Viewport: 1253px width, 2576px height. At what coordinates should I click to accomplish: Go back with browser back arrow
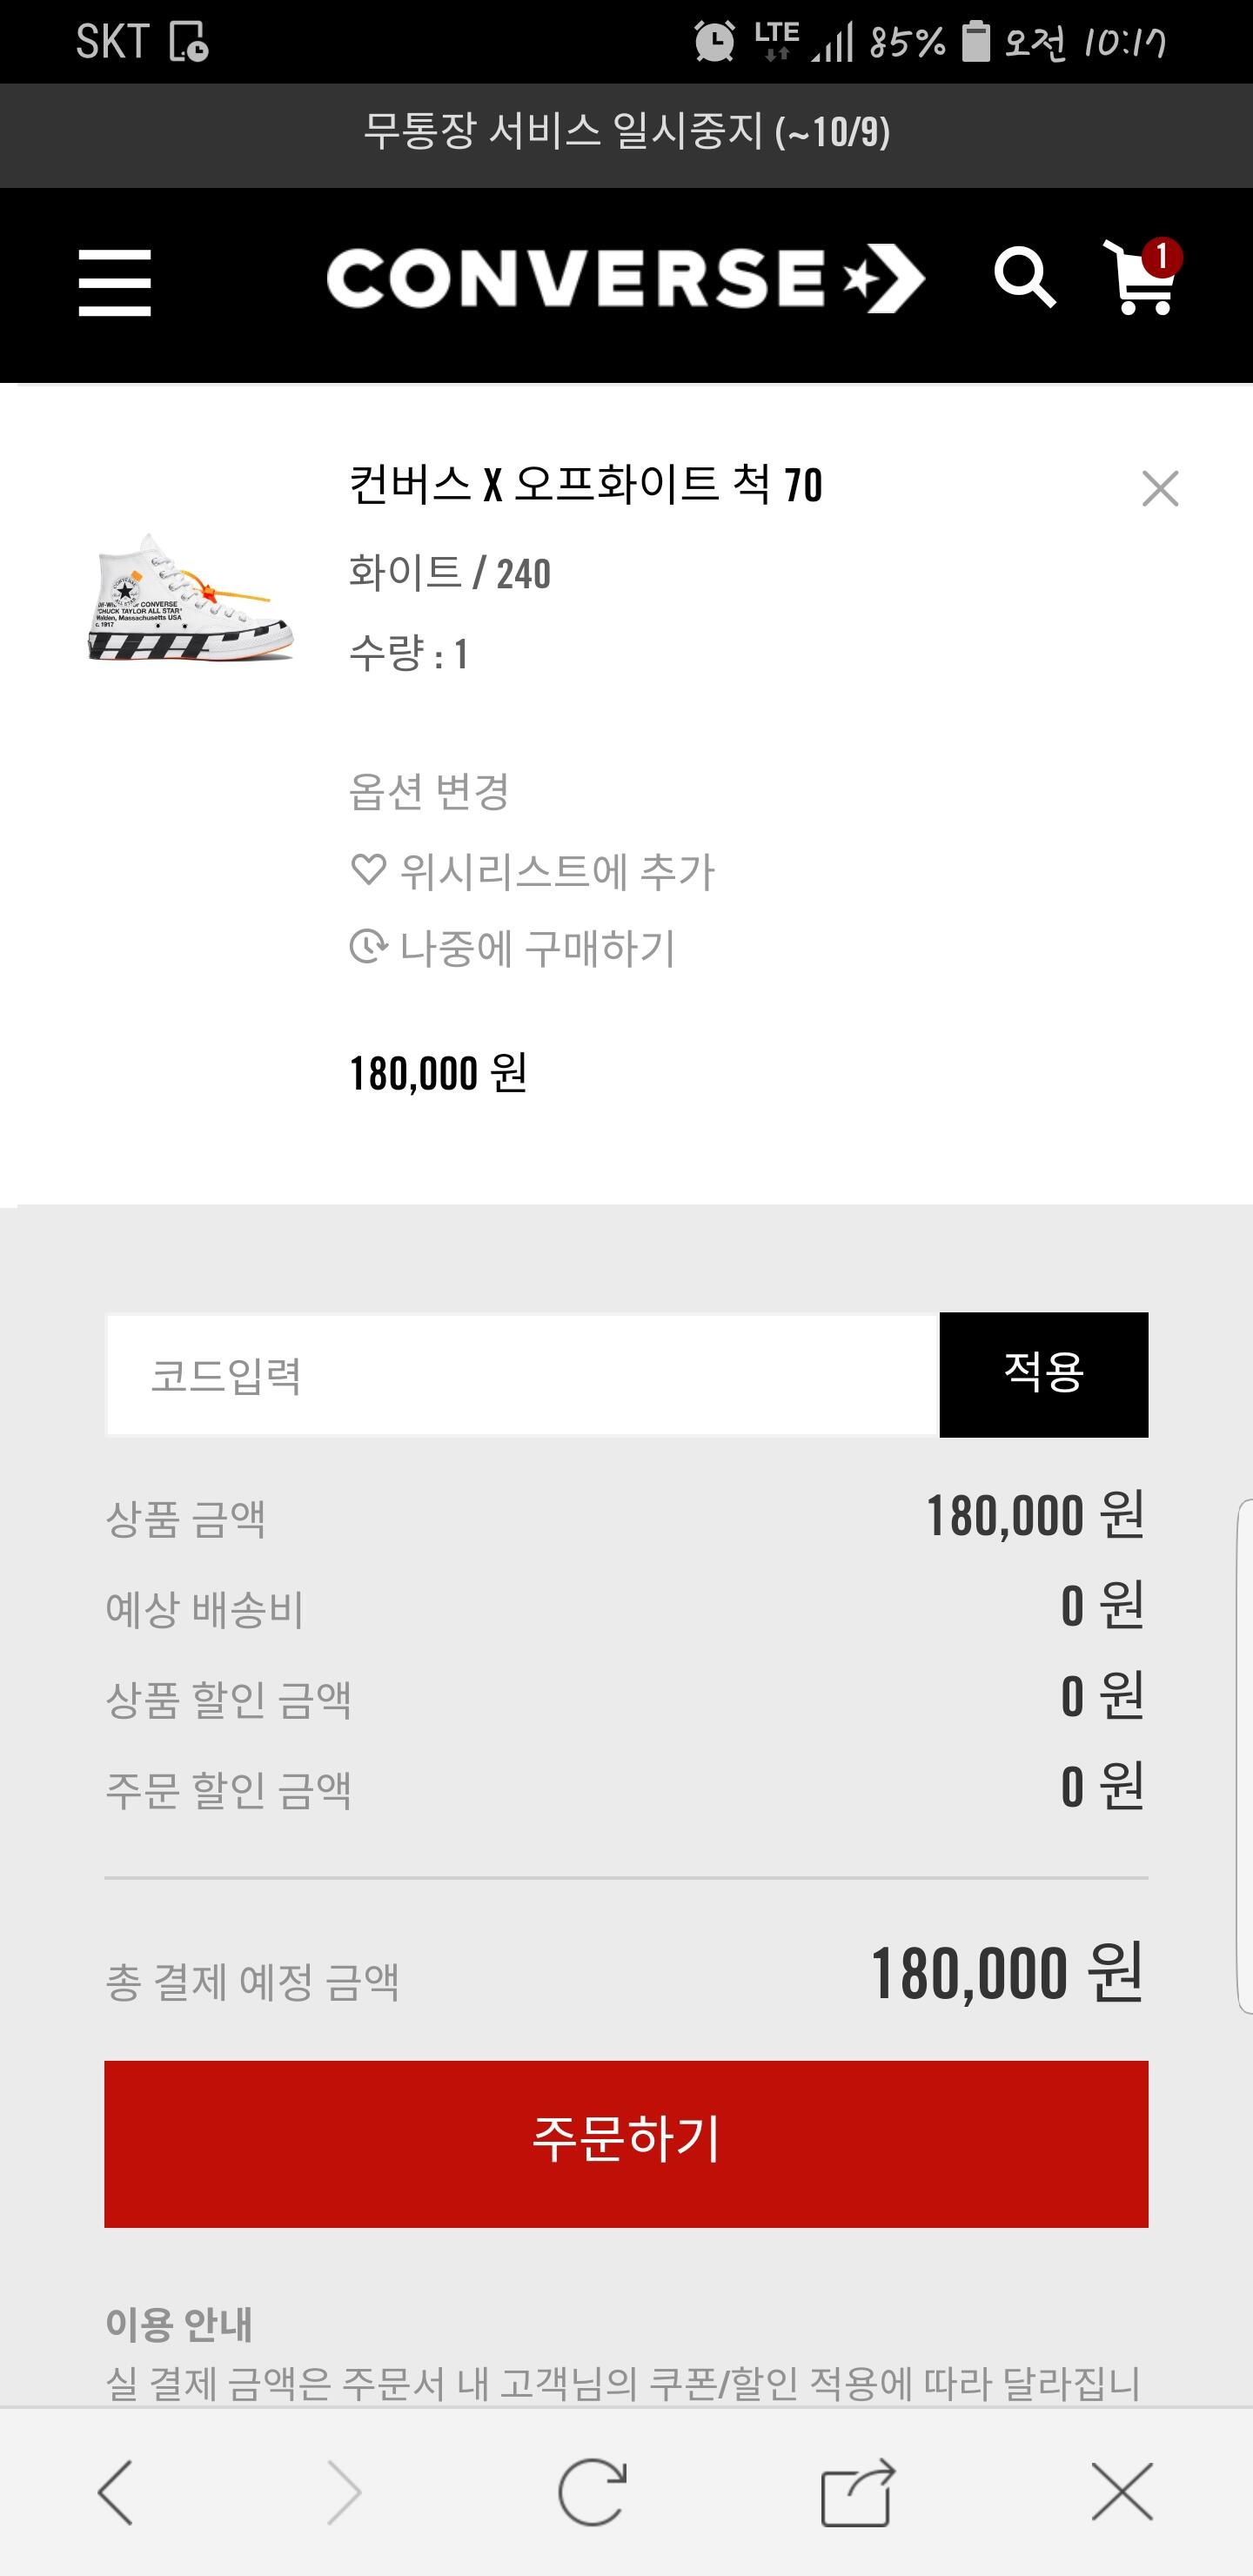[116, 2492]
